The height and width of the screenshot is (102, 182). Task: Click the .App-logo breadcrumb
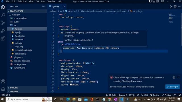(x=136, y=11)
